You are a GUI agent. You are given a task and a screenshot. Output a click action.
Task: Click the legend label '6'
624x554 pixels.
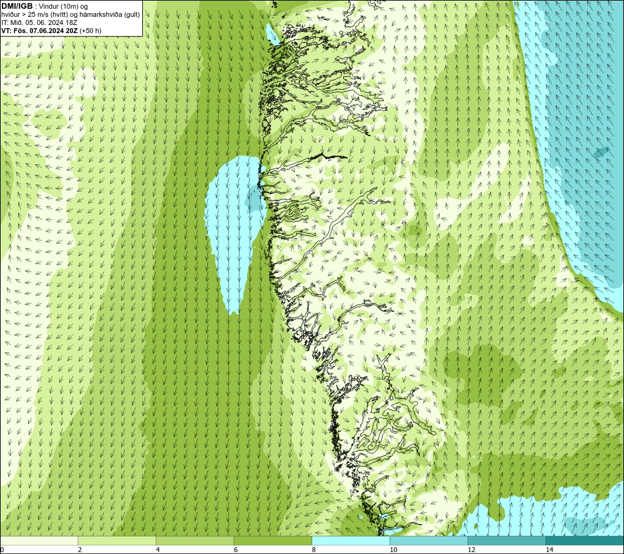point(236,550)
